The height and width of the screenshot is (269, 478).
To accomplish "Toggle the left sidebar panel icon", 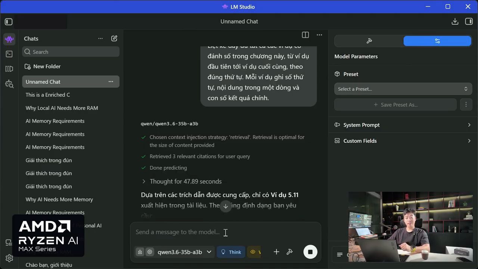I will click(x=9, y=22).
